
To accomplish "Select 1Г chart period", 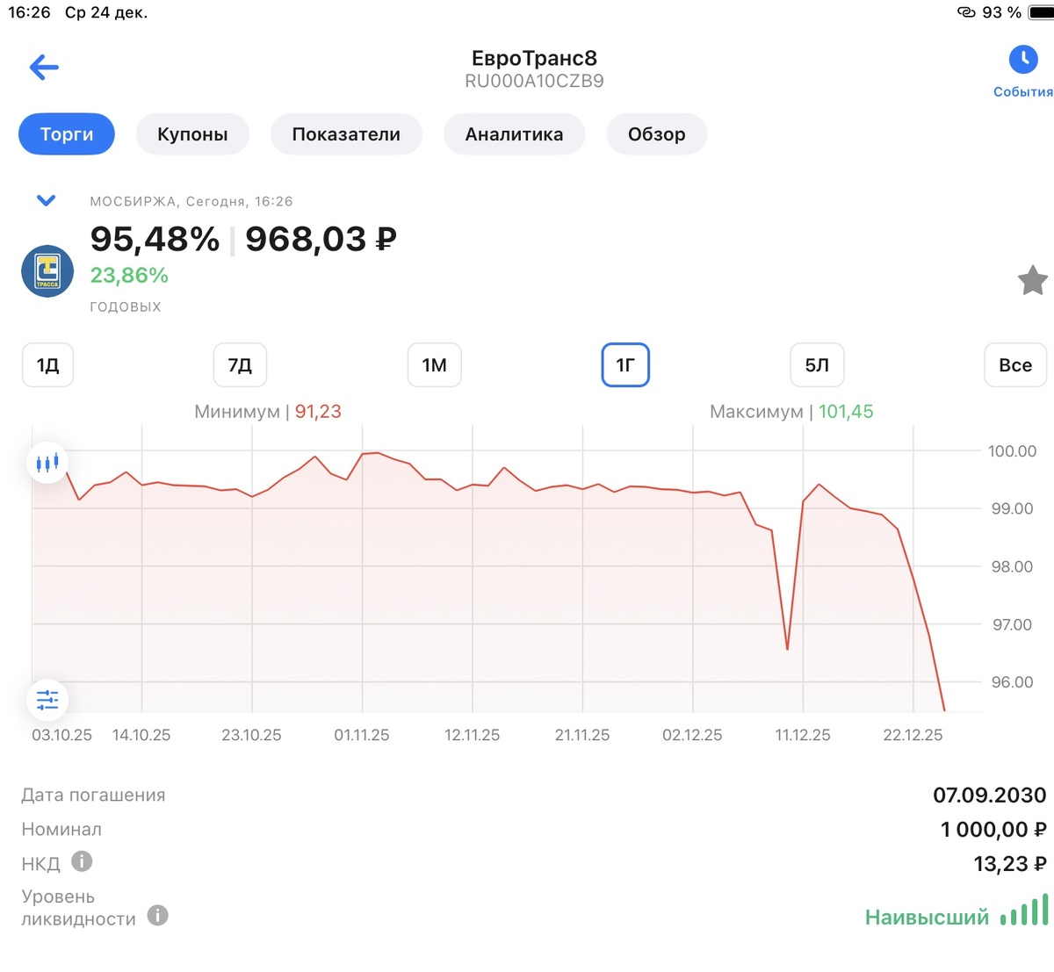I will coord(625,365).
